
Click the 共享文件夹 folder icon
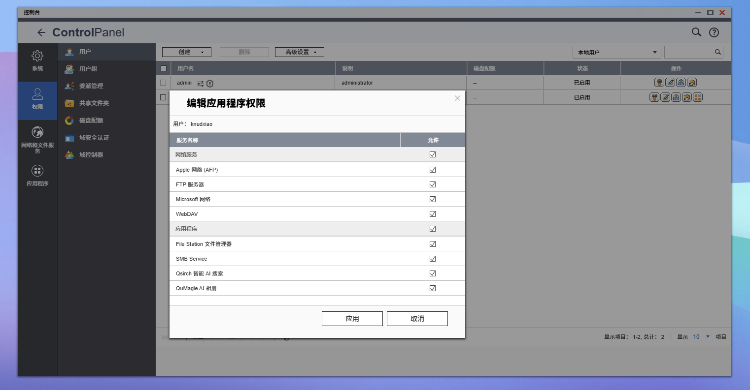click(69, 103)
